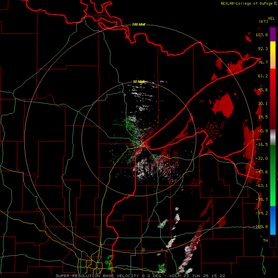Select the 92.3 velocity scale value
The width and height of the screenshot is (278, 278).
tap(263, 48)
